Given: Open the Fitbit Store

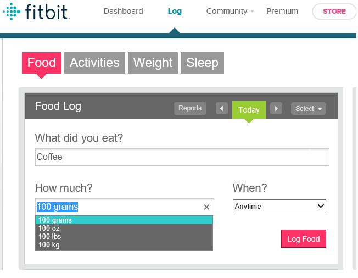Looking at the screenshot, I should (334, 12).
